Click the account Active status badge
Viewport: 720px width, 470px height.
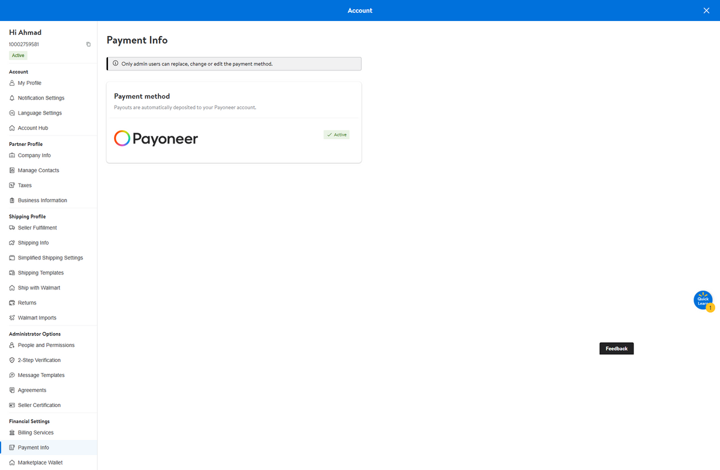click(x=18, y=55)
